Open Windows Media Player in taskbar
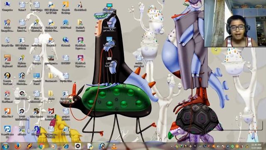This screenshot has height=150, width=266. [54, 146]
